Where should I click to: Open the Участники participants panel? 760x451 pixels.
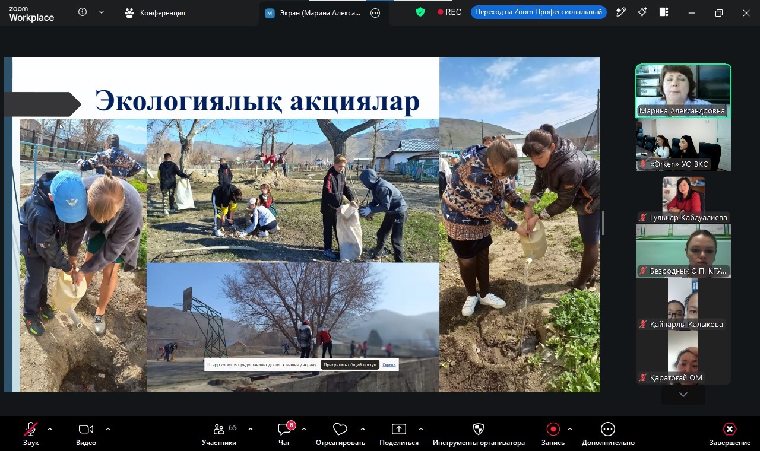219,434
